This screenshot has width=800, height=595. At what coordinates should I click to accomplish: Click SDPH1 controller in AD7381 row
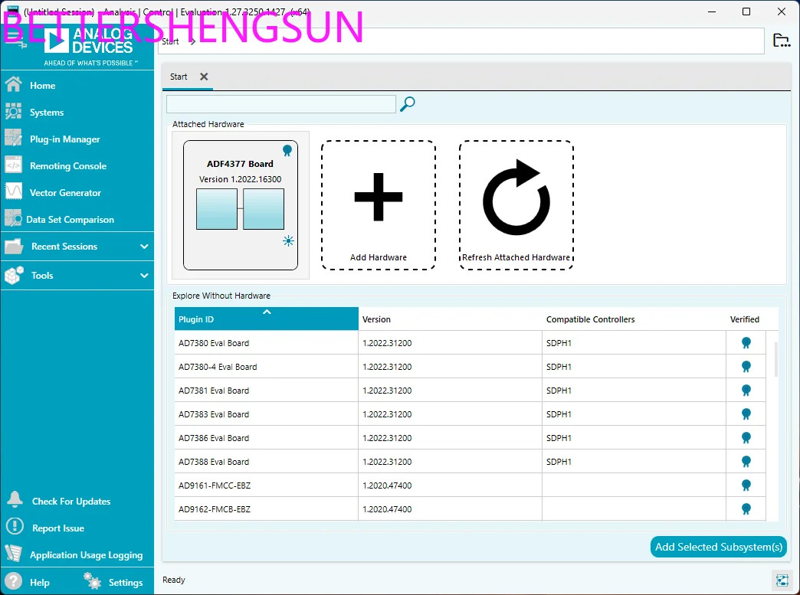pyautogui.click(x=559, y=391)
